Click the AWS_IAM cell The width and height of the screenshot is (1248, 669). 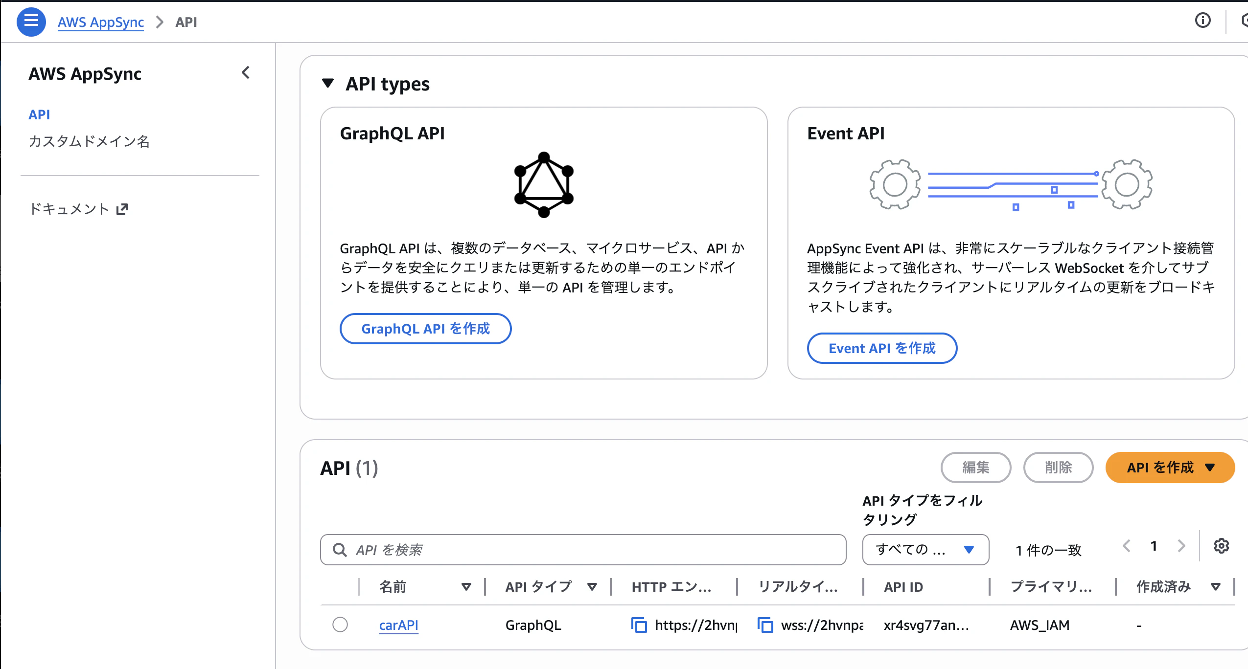1040,625
